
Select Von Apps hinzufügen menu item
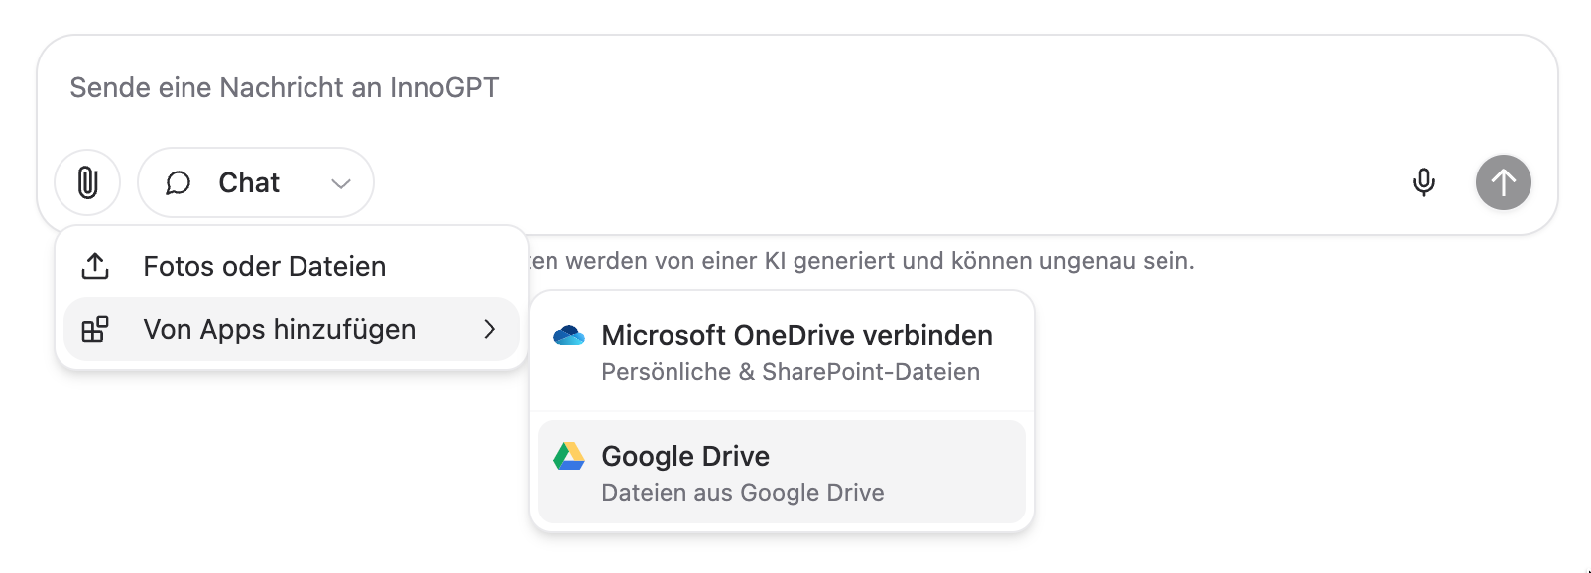tap(292, 329)
